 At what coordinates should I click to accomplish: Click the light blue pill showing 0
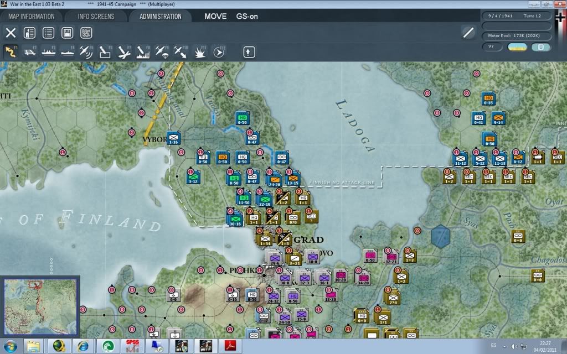click(x=540, y=47)
